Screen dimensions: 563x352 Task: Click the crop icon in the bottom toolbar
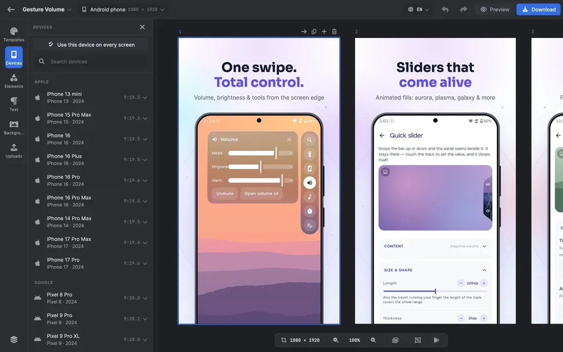(x=284, y=340)
